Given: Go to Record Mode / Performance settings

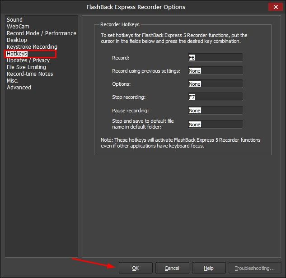Looking at the screenshot, I should 41,33.
